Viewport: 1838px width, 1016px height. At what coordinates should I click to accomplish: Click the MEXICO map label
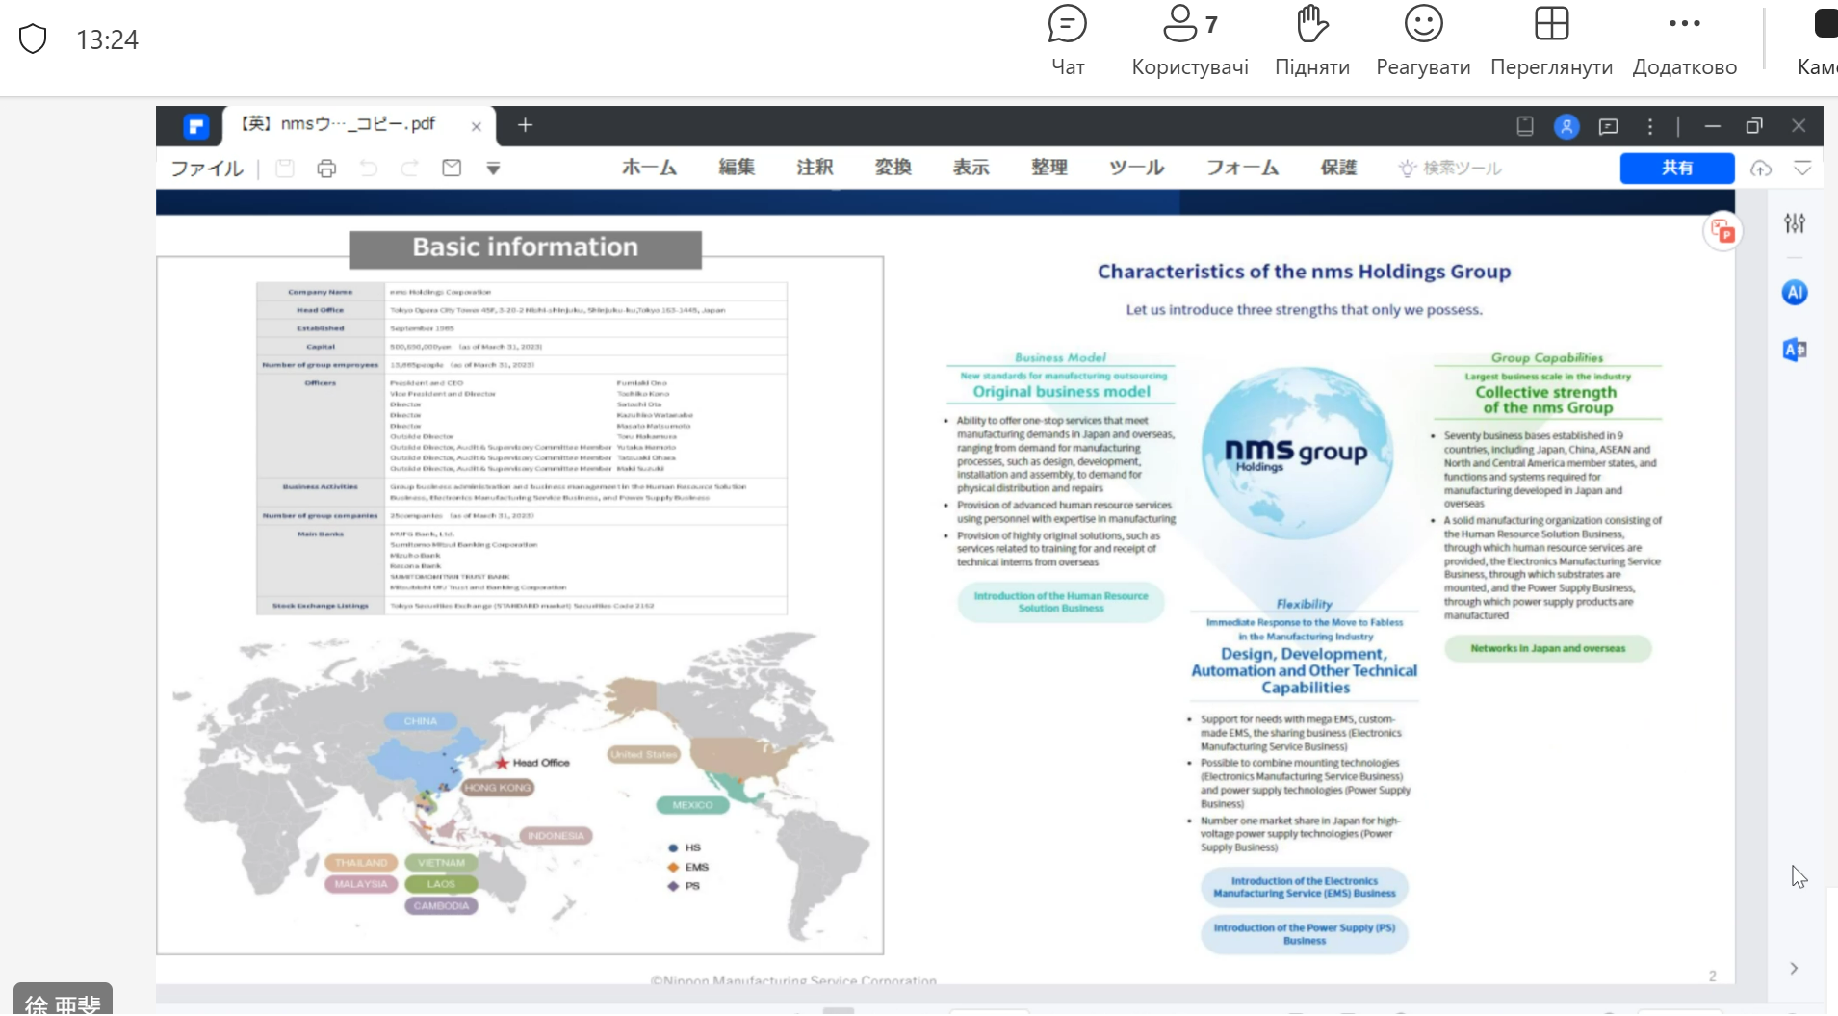pyautogui.click(x=692, y=805)
